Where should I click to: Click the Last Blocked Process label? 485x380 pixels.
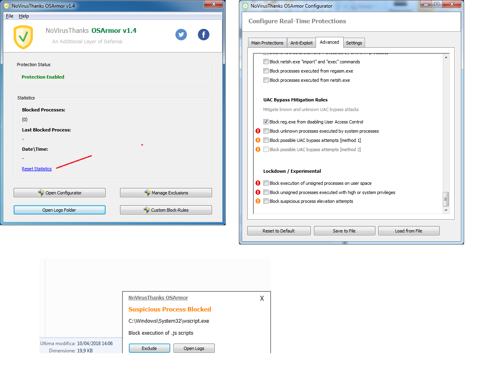coord(46,130)
